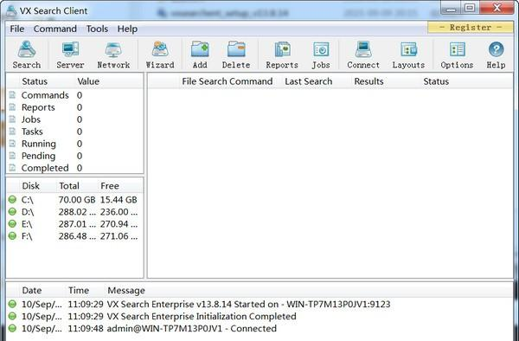Click the green status icon for F:\ disk
The image size is (519, 341).
pos(12,236)
